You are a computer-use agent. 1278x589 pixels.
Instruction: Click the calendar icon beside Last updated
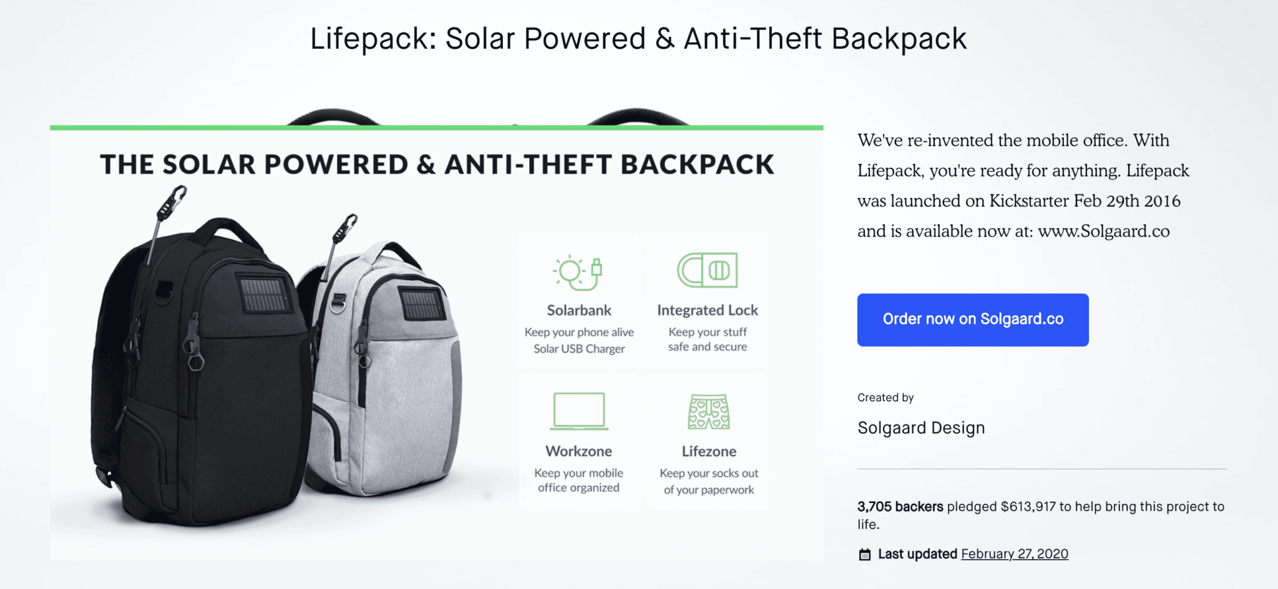pyautogui.click(x=864, y=554)
